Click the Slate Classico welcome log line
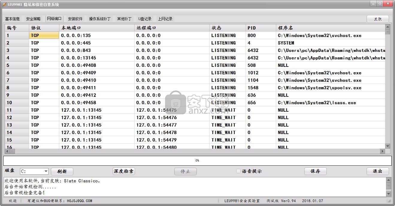Screen dimensions: 395x206 point(53,181)
